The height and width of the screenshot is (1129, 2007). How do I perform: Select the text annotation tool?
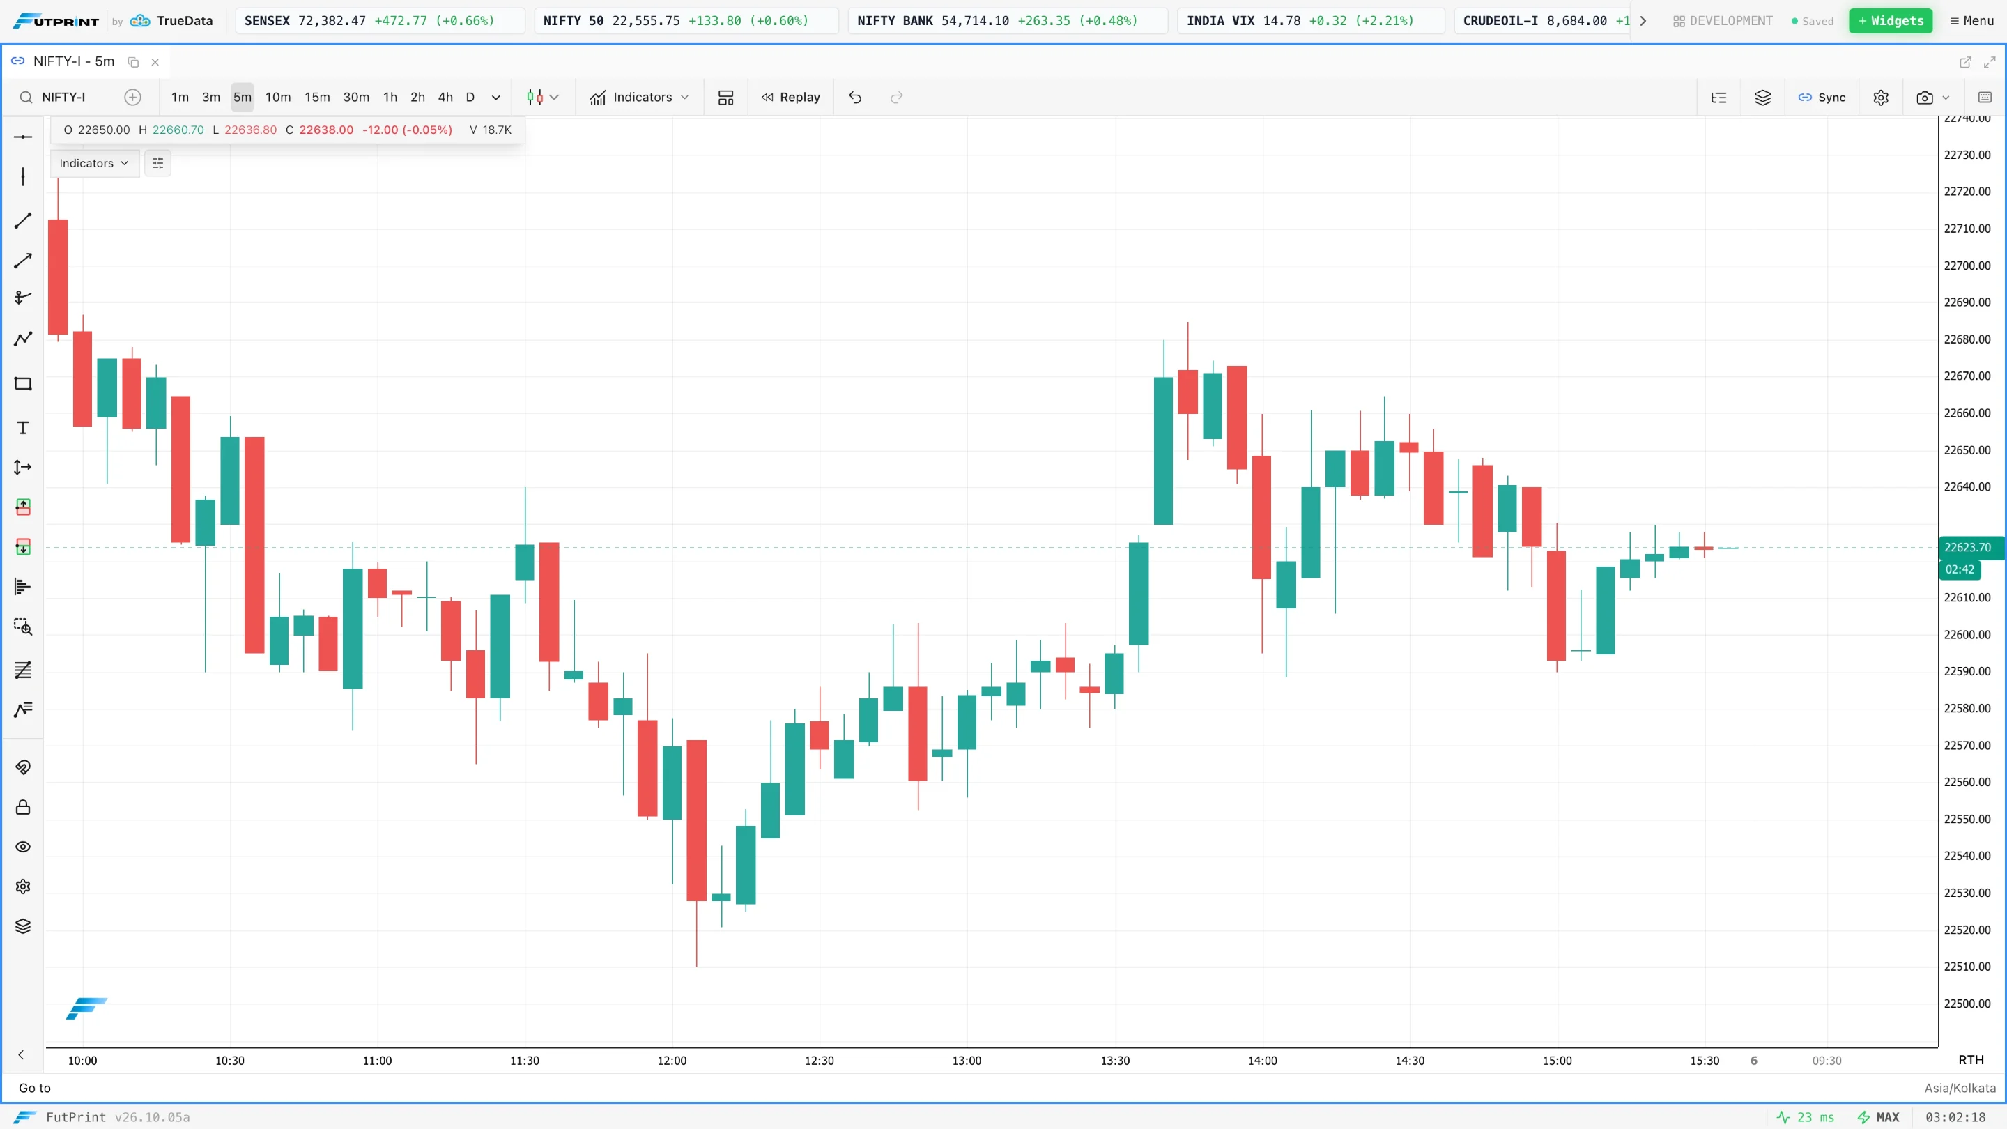tap(22, 428)
